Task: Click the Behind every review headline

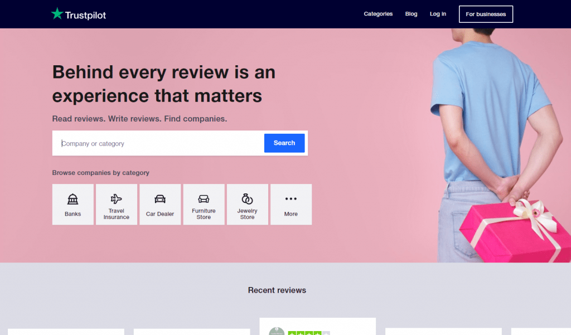Action: pyautogui.click(x=164, y=84)
